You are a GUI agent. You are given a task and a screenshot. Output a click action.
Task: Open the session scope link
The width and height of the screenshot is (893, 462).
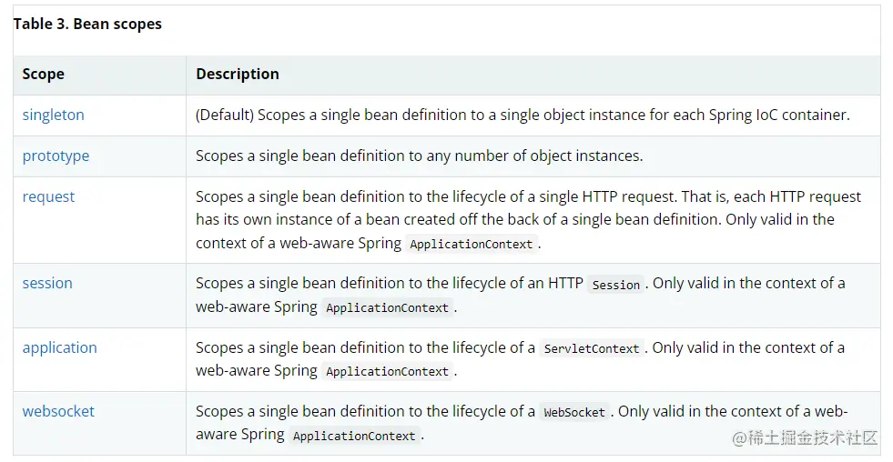click(x=47, y=283)
